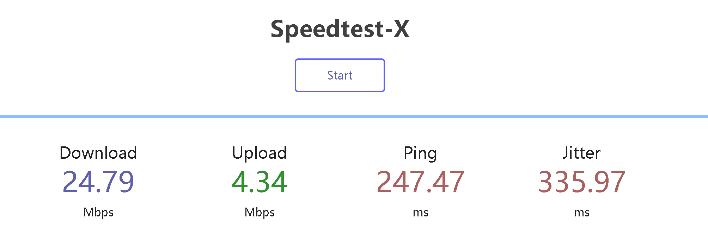The height and width of the screenshot is (234, 708).
Task: Click the Speedtest-X page title
Action: (340, 29)
